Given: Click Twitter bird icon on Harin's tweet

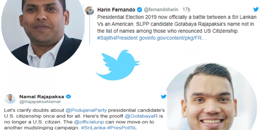Looking at the screenshot, I should [256, 9].
